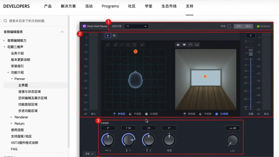Pick the square shape drawing tool
Viewport: 279px width, 157px height.
(134, 45)
